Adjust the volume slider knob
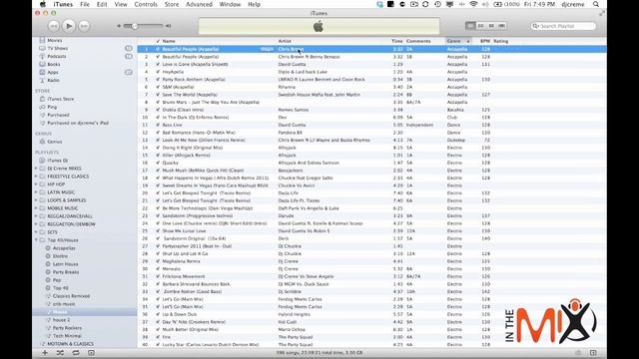Screen dimensions: 639x359 tap(134, 26)
